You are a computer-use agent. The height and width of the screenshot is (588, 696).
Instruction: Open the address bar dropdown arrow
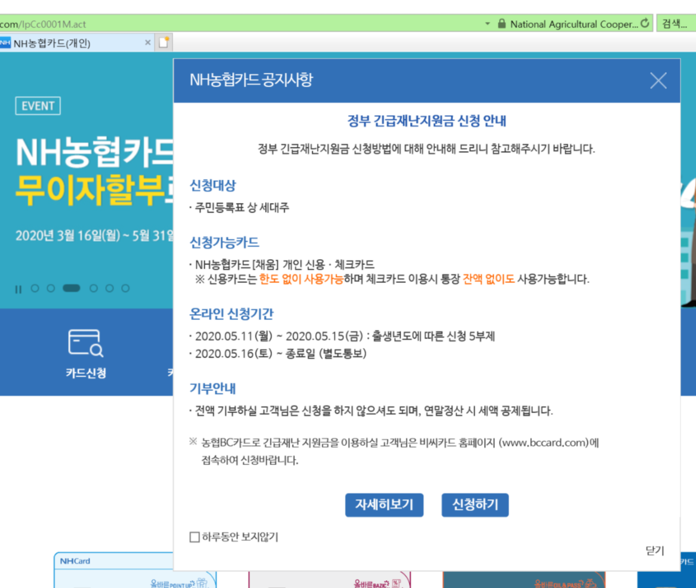(x=487, y=24)
